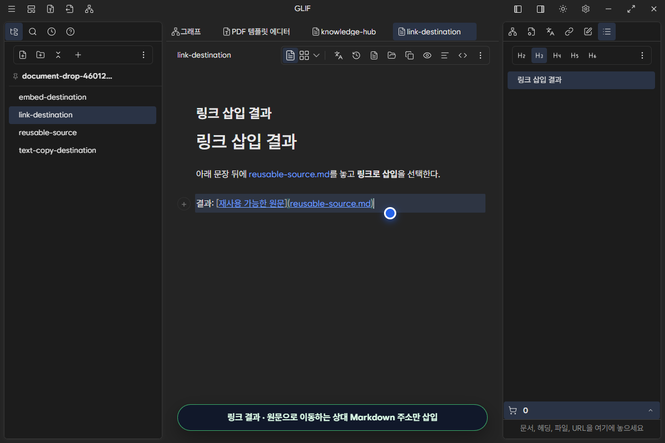Click the plus icon in file toolbar
Viewport: 665px width, 443px height.
78,55
